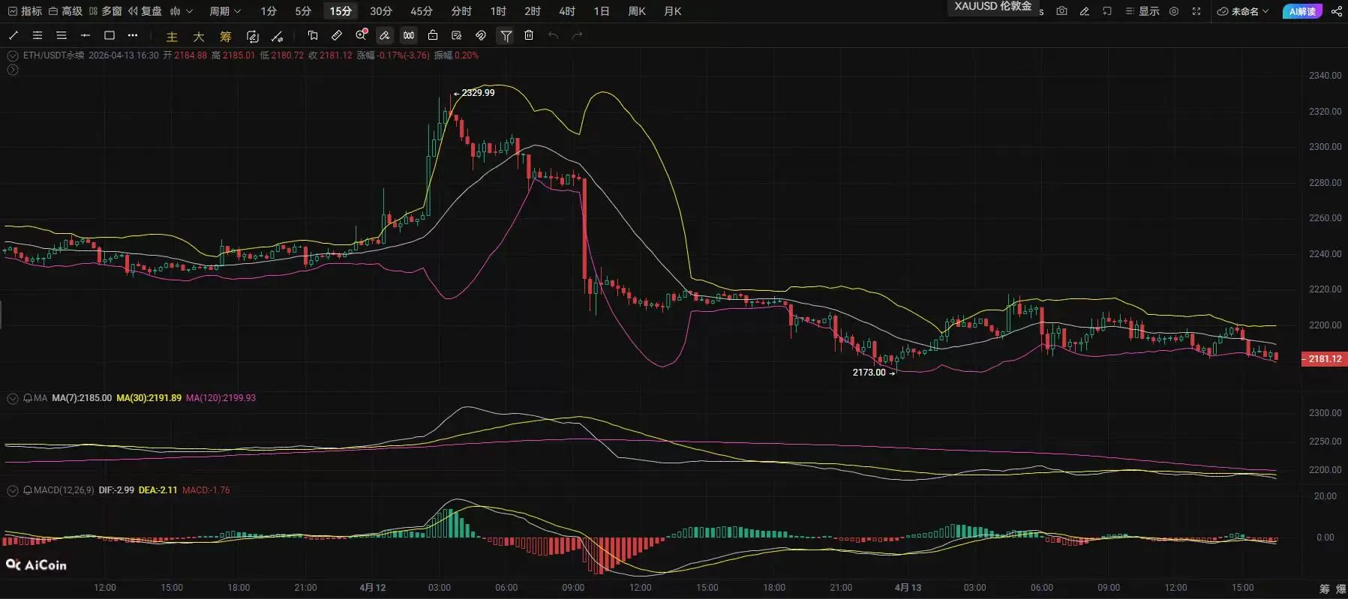
Task: Switch to the 4时 timeframe
Action: (x=567, y=11)
